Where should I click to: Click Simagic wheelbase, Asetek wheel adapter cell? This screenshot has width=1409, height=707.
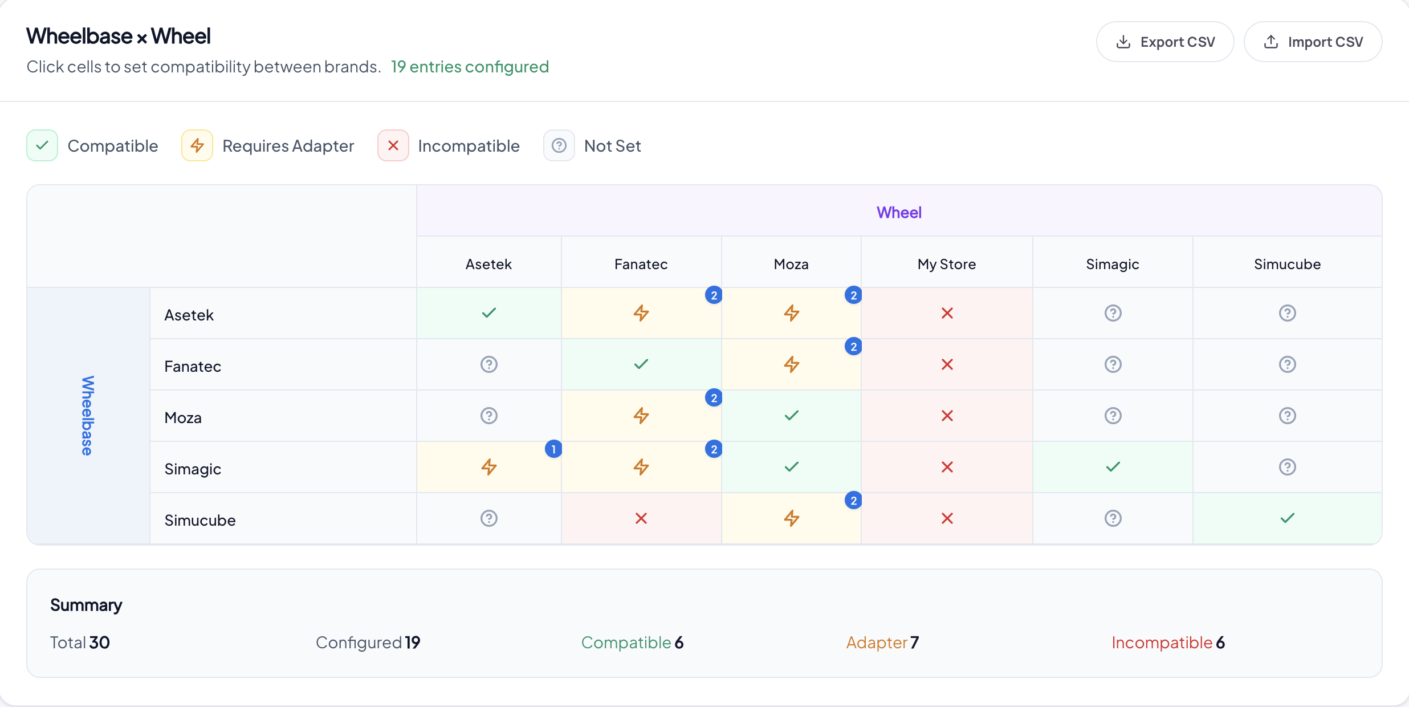pyautogui.click(x=489, y=467)
